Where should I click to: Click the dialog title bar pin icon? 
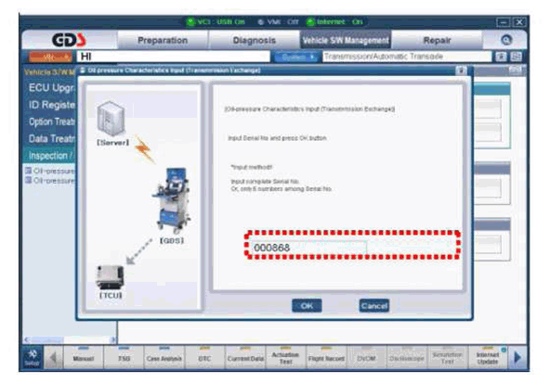[x=461, y=70]
